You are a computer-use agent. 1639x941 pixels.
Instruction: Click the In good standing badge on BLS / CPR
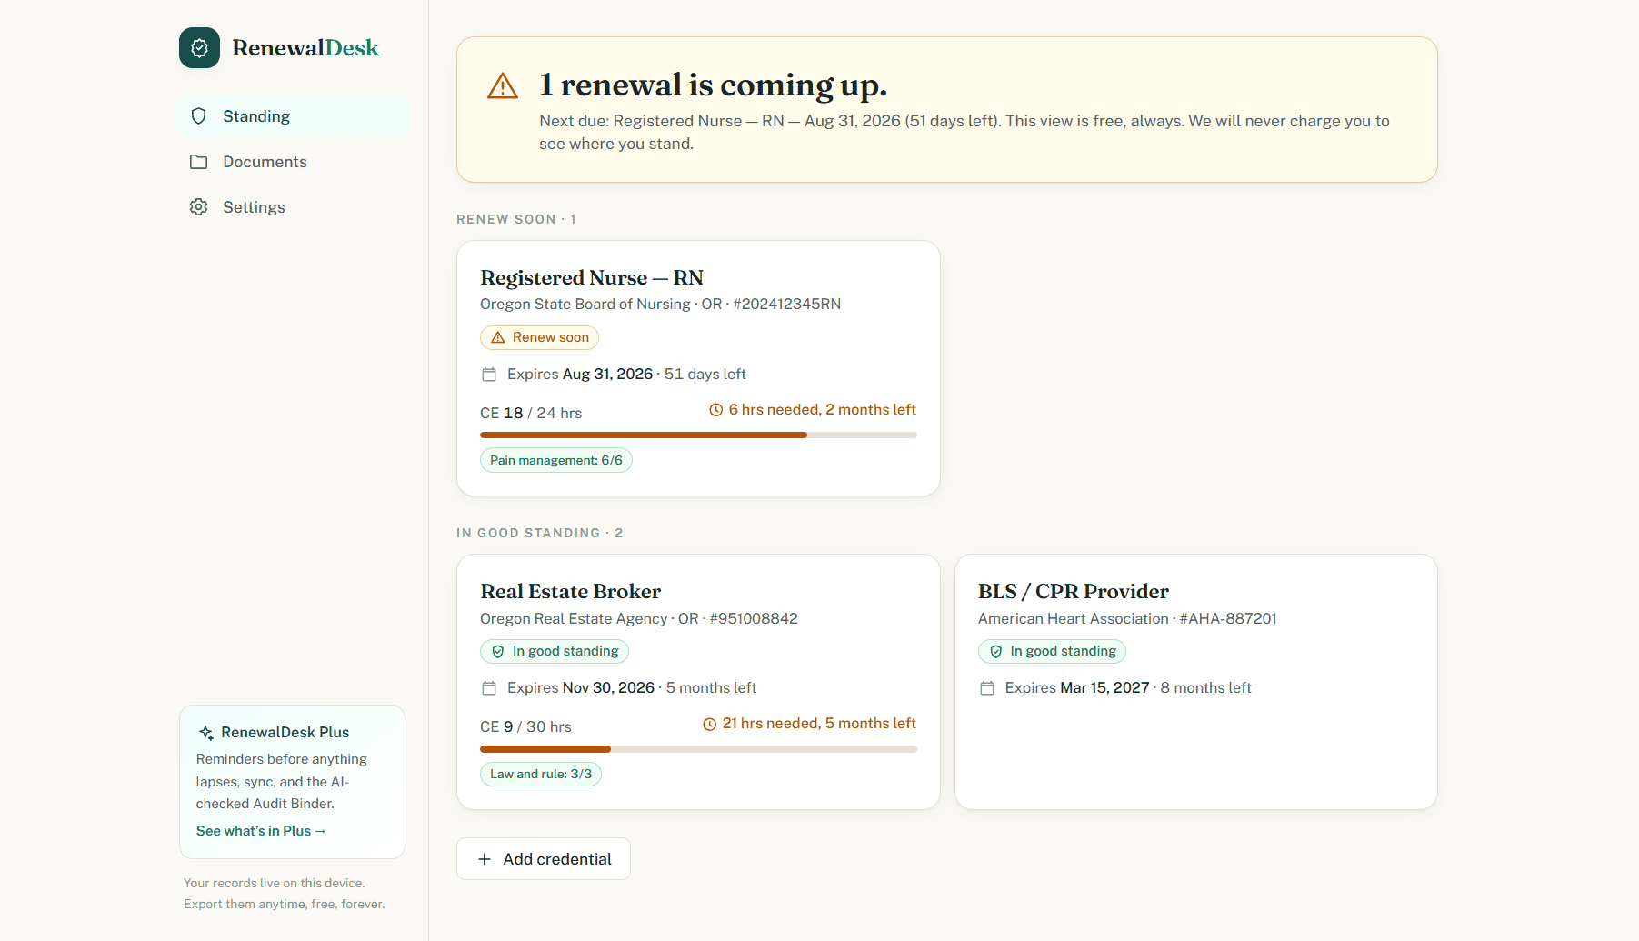pyautogui.click(x=1052, y=651)
